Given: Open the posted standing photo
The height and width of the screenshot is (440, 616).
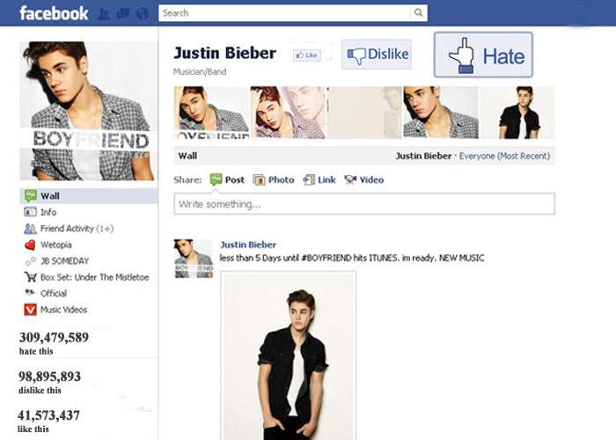Looking at the screenshot, I should (x=289, y=356).
